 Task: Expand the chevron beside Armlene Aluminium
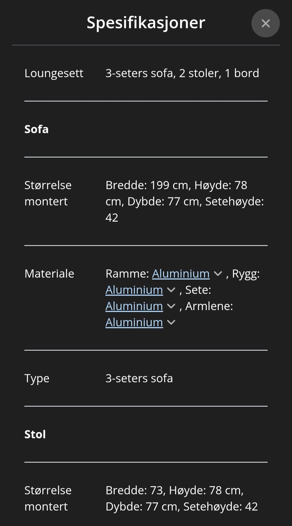[171, 322]
